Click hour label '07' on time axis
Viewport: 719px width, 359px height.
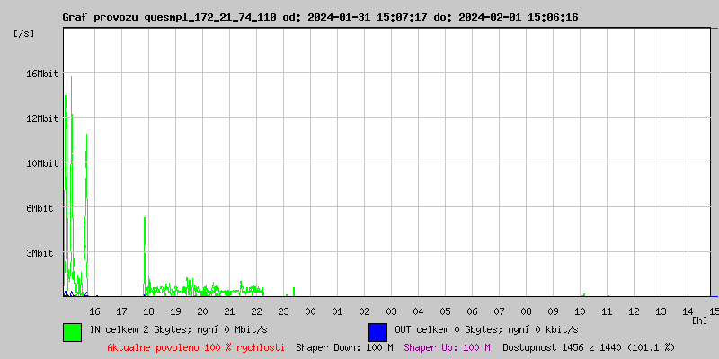pos(500,311)
